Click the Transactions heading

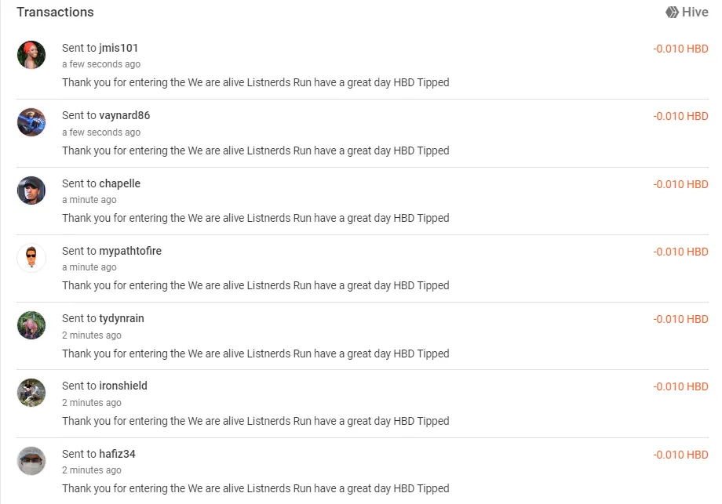(x=55, y=12)
